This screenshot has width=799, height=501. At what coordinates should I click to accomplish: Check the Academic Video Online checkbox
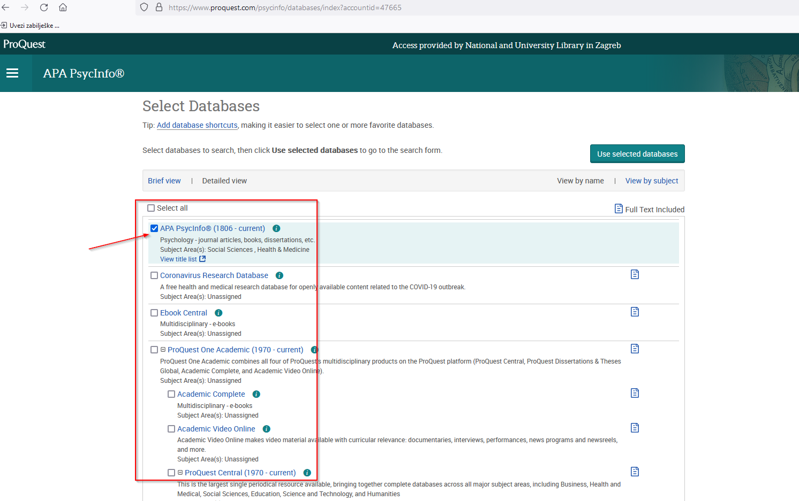pos(171,429)
